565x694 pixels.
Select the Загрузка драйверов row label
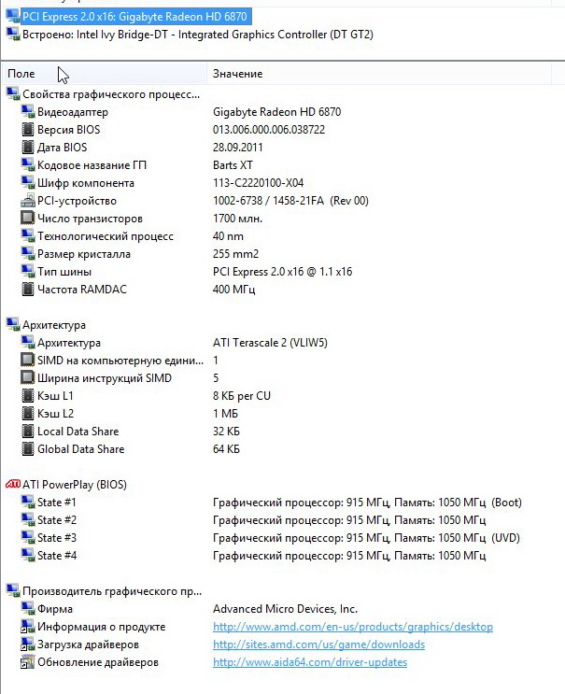(x=88, y=644)
